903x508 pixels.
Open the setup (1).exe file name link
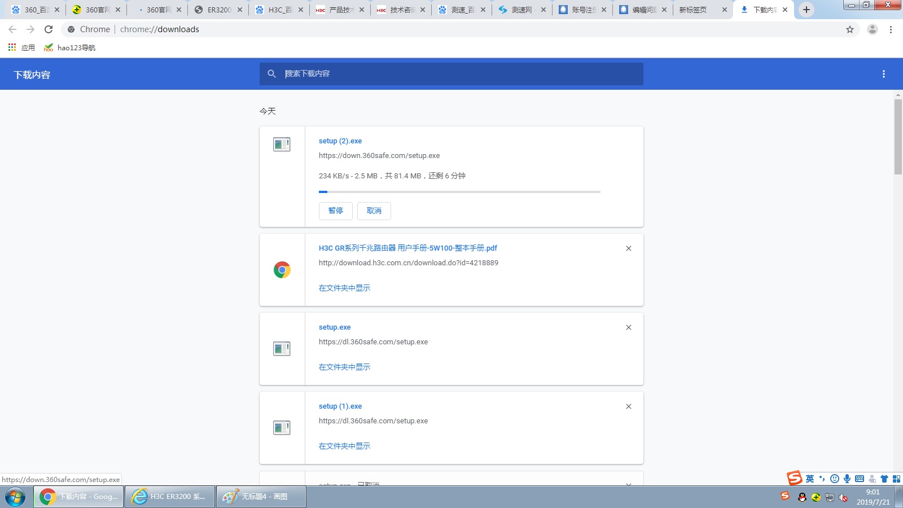[340, 406]
